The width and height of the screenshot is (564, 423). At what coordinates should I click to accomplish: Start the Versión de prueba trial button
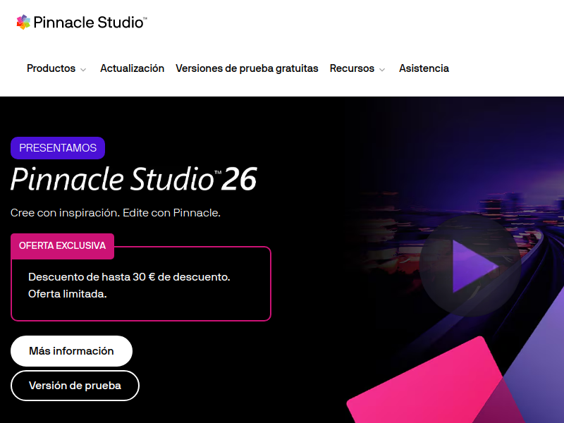75,386
